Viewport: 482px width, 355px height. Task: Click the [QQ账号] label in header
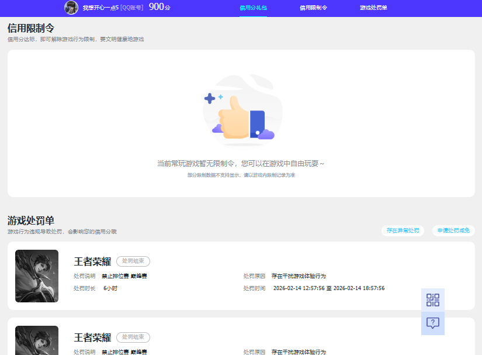[132, 8]
